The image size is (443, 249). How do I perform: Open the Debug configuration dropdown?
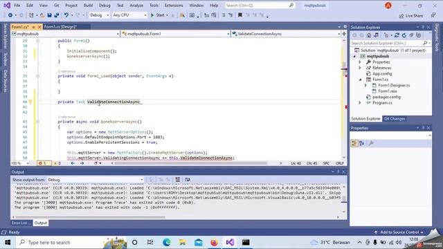(99, 15)
